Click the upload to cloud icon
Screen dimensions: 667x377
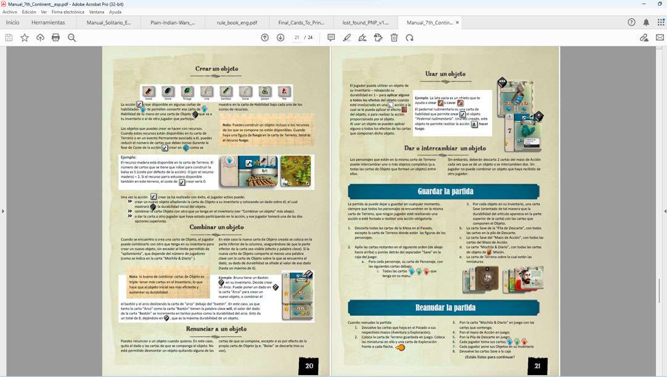[40, 38]
